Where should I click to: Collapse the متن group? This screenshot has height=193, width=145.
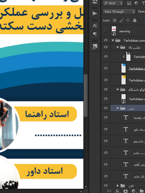pos(118,108)
